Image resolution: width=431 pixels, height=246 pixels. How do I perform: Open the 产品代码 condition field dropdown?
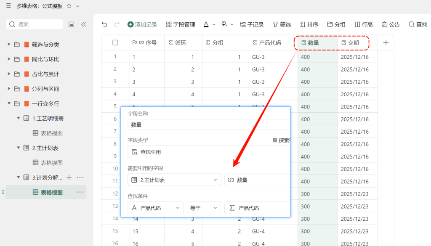156,208
